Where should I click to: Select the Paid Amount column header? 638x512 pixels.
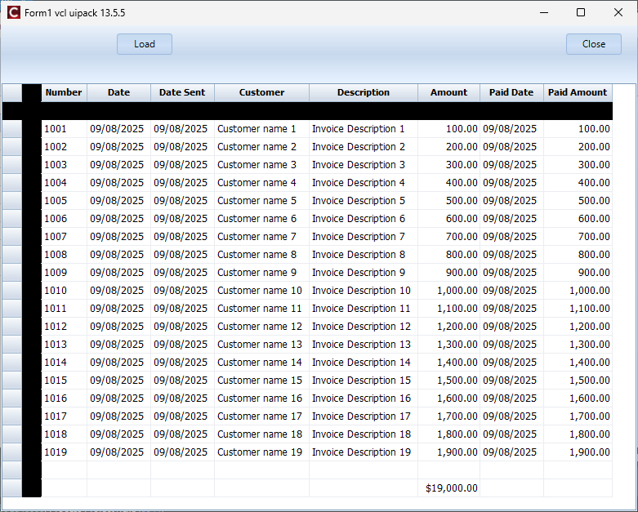pyautogui.click(x=578, y=92)
